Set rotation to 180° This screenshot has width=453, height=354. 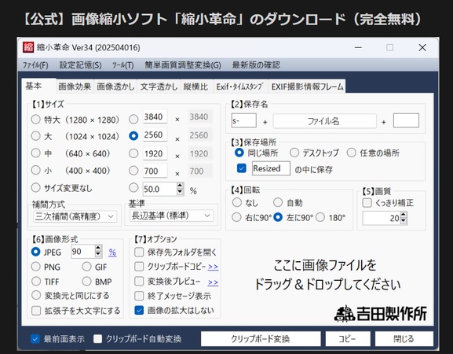pyautogui.click(x=320, y=217)
